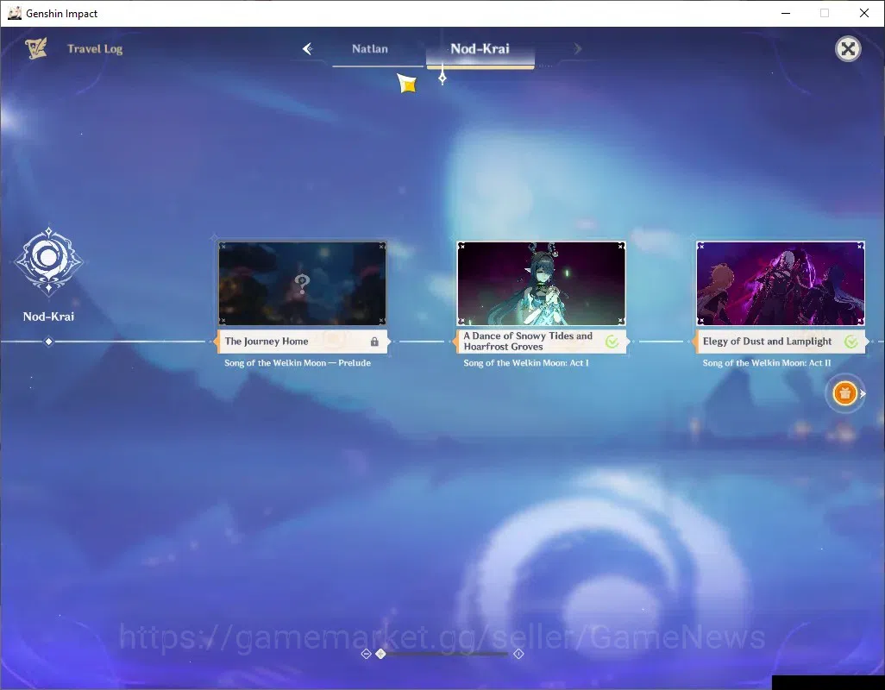Open The Journey Home thumbnail

point(302,284)
